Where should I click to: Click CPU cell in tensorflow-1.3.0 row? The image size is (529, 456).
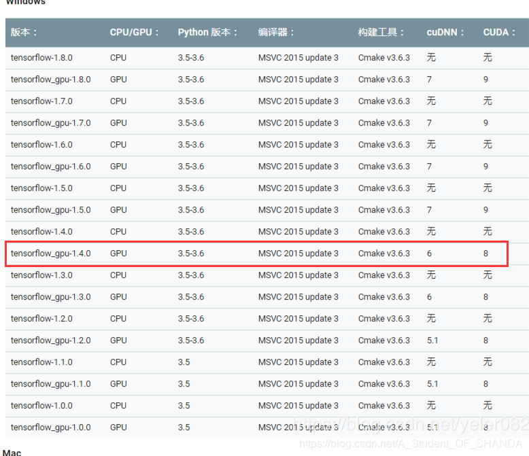point(118,275)
